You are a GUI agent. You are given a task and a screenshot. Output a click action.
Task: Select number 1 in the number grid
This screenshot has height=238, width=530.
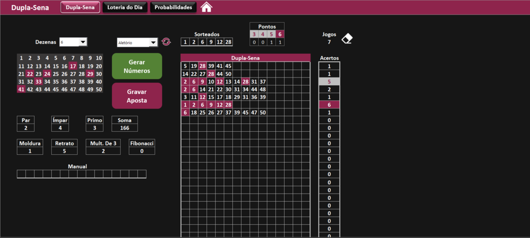(x=21, y=58)
